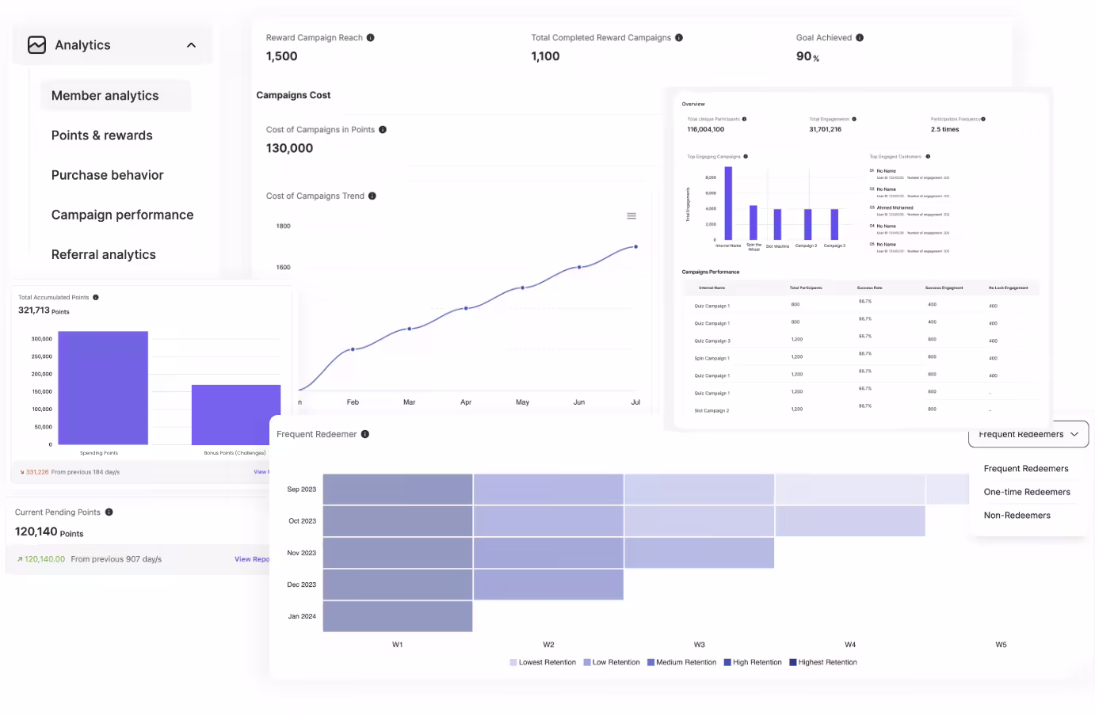Click info icon next to Participation Frequency
Screen dimensions: 1095x716
[983, 119]
